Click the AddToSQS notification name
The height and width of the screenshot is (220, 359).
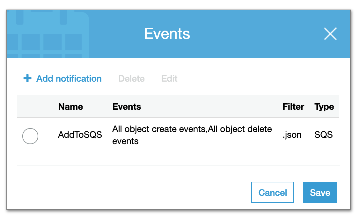click(x=80, y=135)
